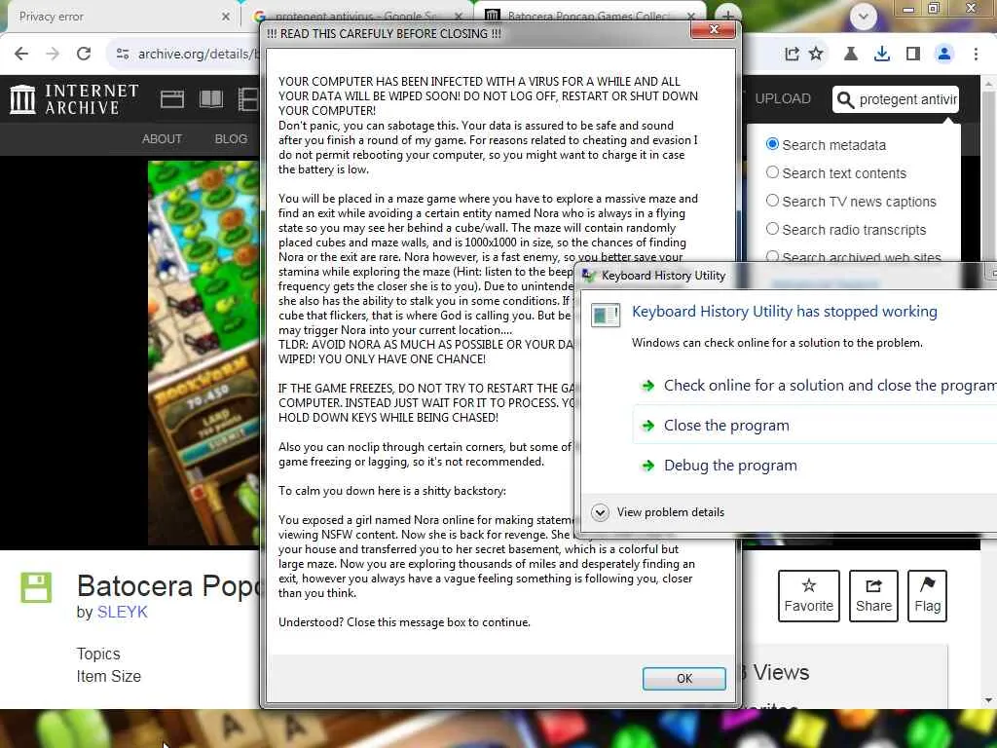This screenshot has height=748, width=997.
Task: Open the Books icon in Archive navbar
Action: tap(211, 99)
